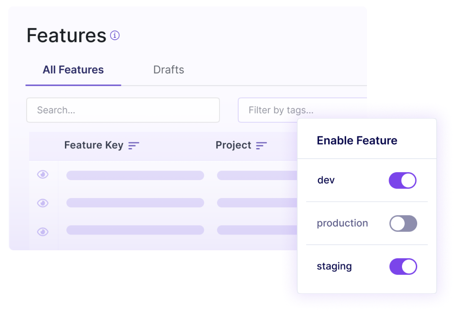Viewport: 461px width, 314px height.
Task: Select the first feature key placeholder bar
Action: coord(135,175)
